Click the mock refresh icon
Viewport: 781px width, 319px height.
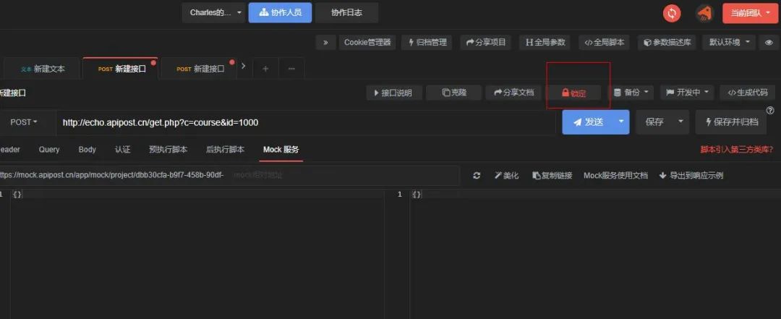click(477, 176)
